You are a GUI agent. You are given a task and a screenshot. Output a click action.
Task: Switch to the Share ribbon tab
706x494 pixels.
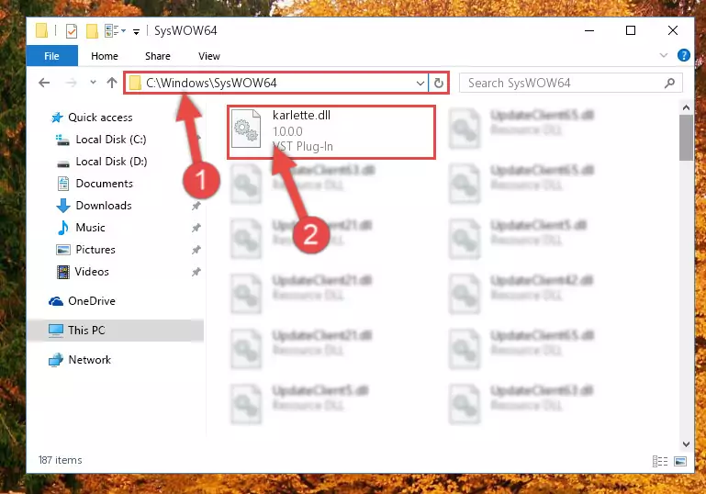[x=158, y=56]
